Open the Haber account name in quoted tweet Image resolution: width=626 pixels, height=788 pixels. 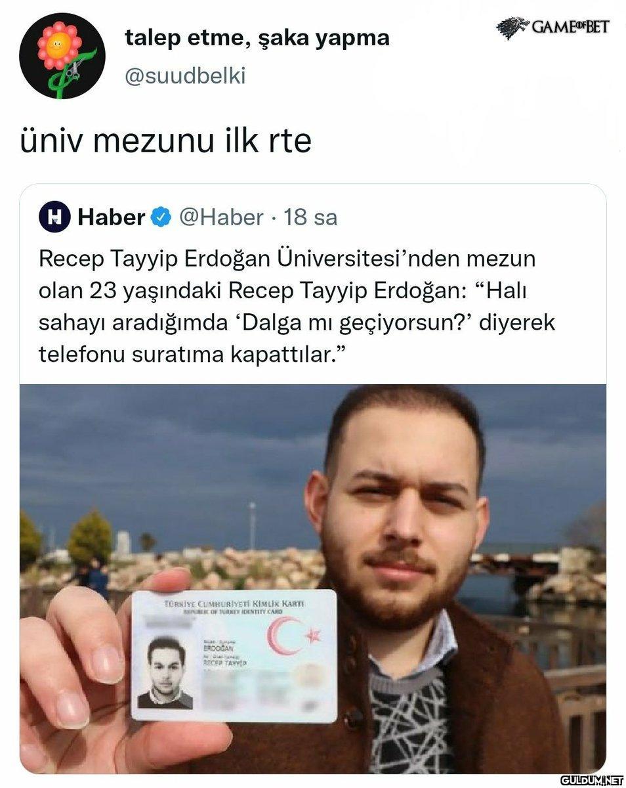(x=111, y=217)
